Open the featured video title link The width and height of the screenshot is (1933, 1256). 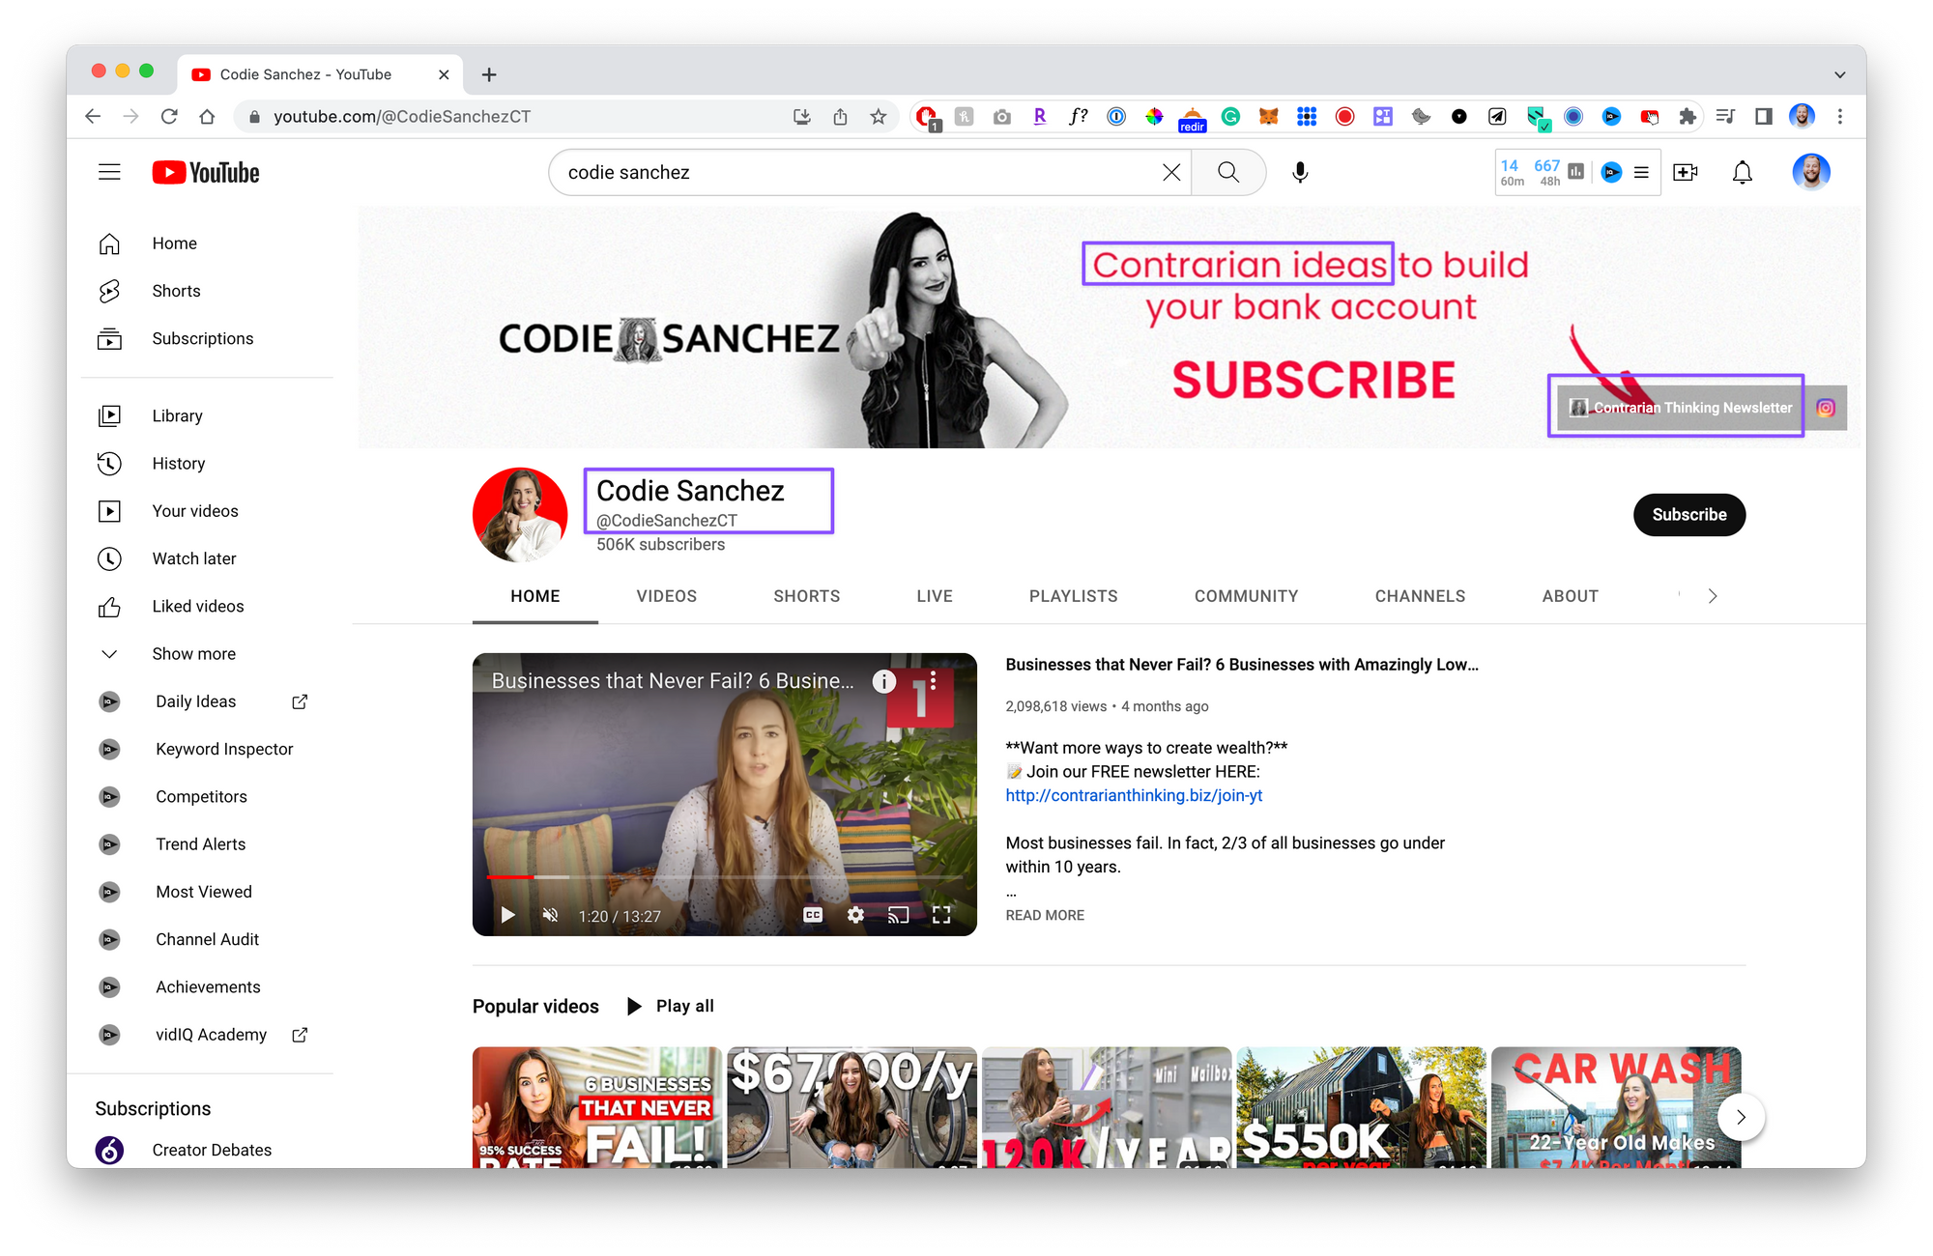(x=1242, y=665)
